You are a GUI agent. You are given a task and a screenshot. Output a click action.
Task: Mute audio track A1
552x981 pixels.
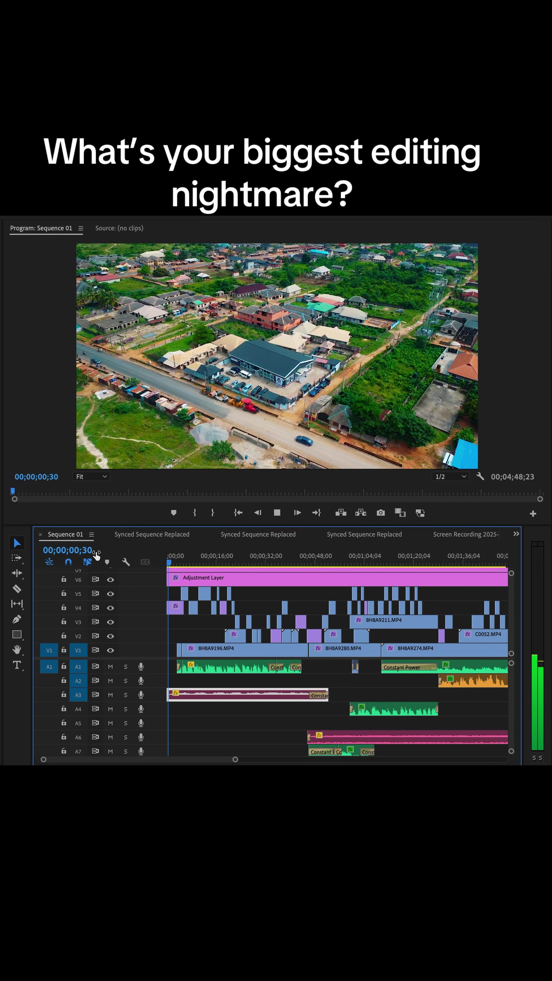pos(110,667)
